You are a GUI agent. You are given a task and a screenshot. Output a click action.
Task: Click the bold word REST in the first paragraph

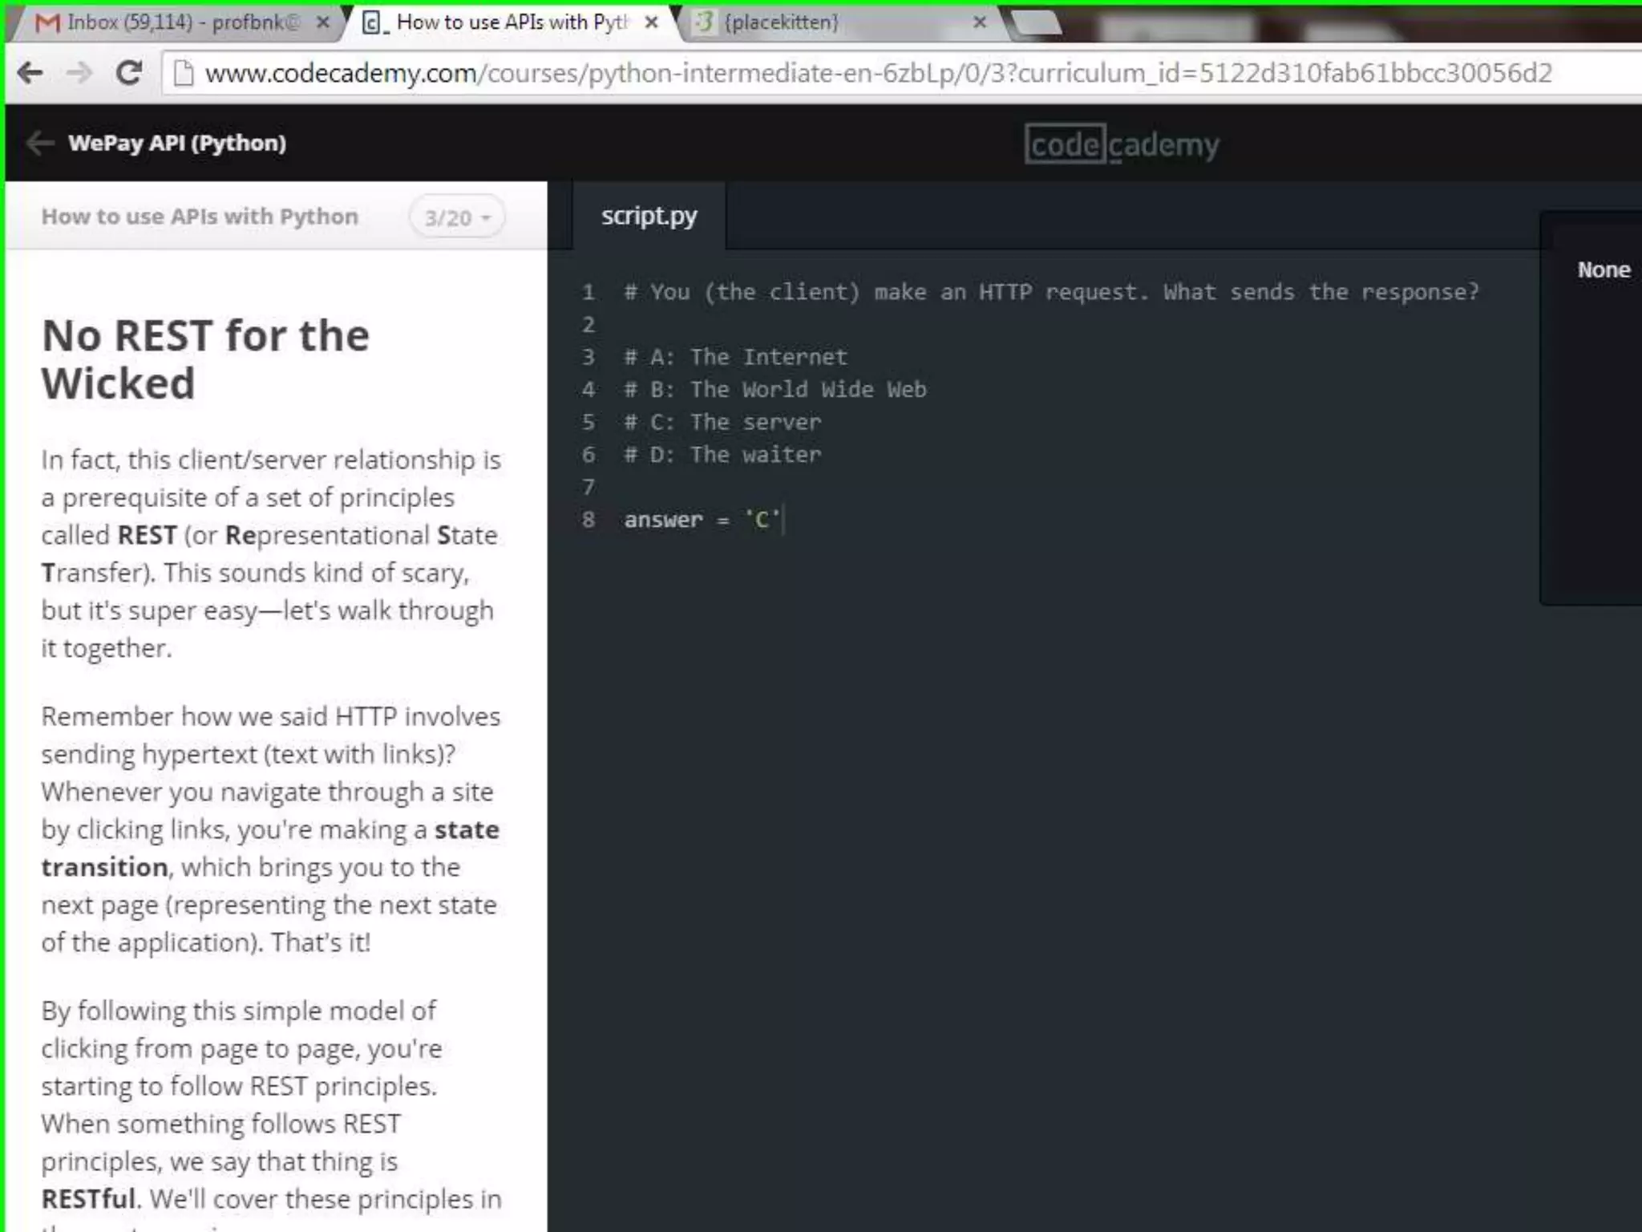click(x=147, y=535)
